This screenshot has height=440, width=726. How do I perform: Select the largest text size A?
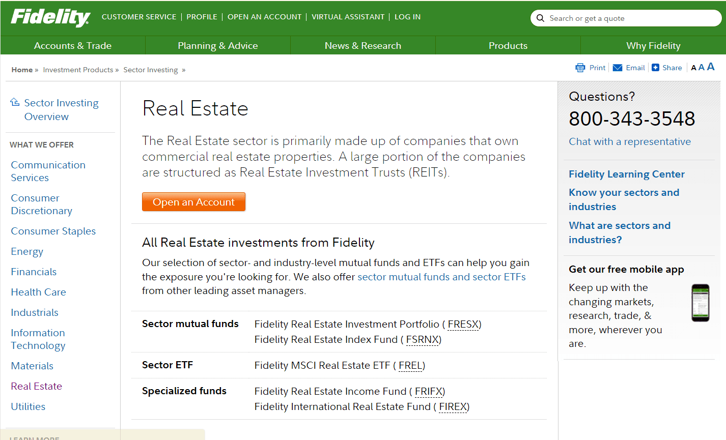pyautogui.click(x=711, y=67)
